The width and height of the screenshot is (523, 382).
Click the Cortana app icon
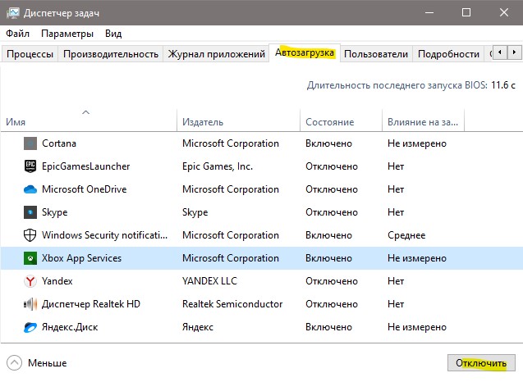pyautogui.click(x=30, y=143)
